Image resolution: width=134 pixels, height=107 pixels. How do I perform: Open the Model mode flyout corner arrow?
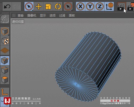(x=9, y=35)
